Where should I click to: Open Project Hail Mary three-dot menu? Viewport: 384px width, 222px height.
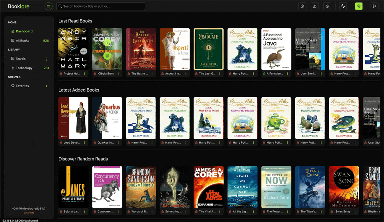tap(84, 74)
